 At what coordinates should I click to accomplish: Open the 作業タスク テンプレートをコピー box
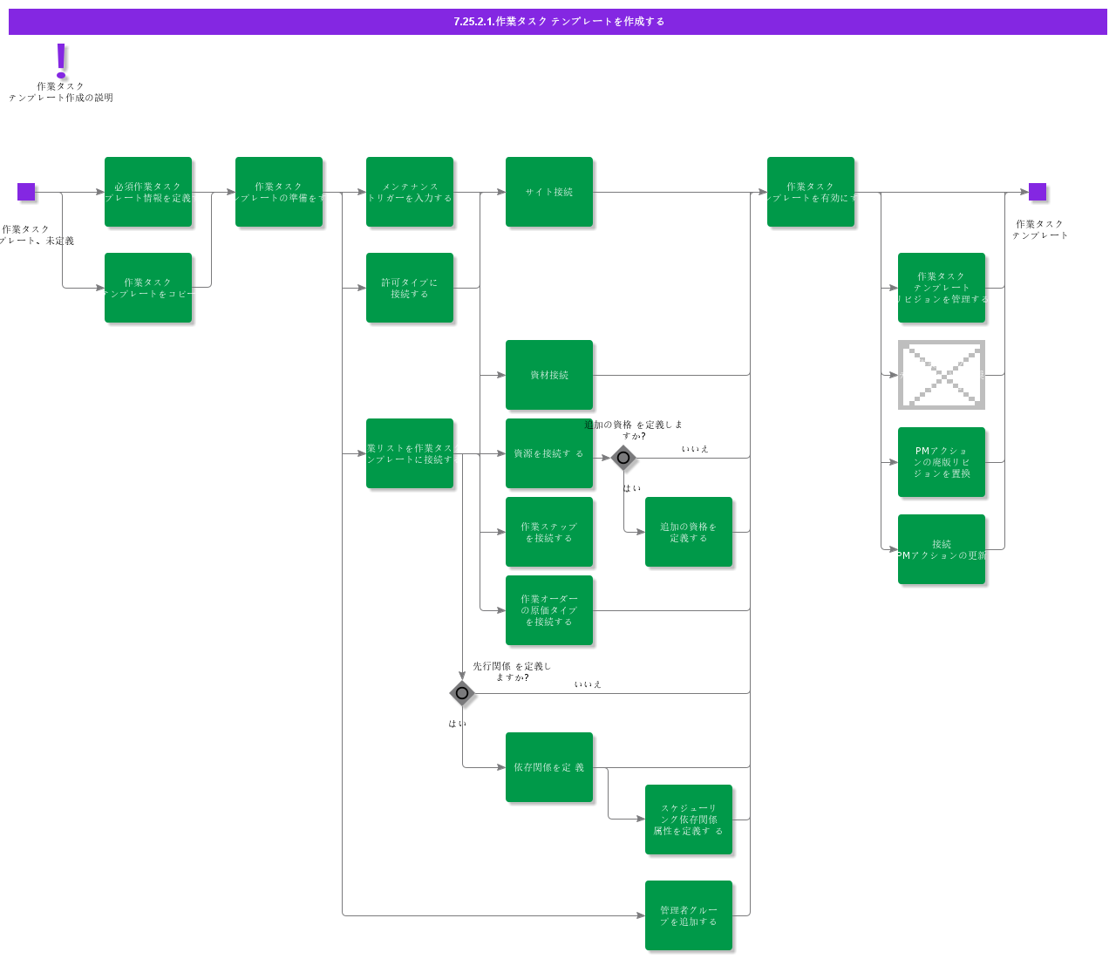[x=148, y=288]
